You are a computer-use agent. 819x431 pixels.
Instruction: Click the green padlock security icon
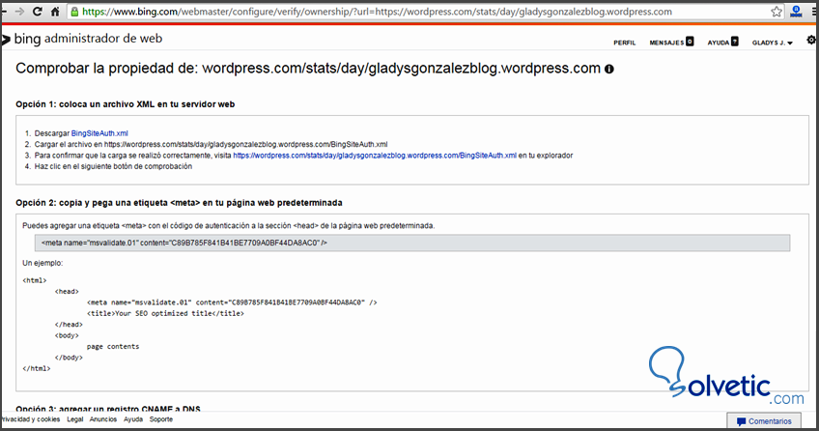point(74,12)
